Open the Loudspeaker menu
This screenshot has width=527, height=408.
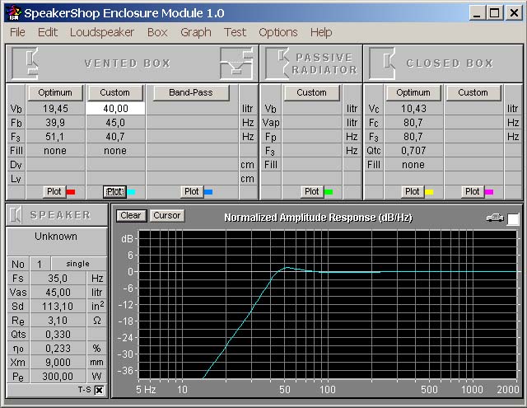pyautogui.click(x=102, y=32)
